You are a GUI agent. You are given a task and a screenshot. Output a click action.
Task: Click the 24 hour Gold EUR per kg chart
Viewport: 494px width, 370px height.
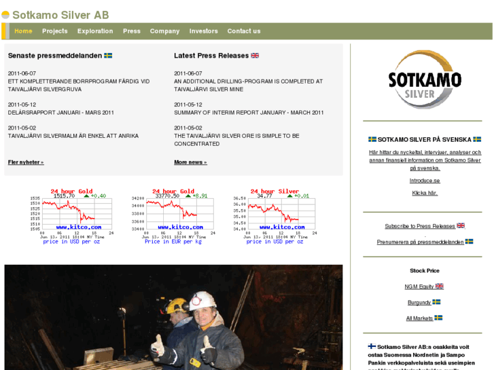click(x=173, y=217)
